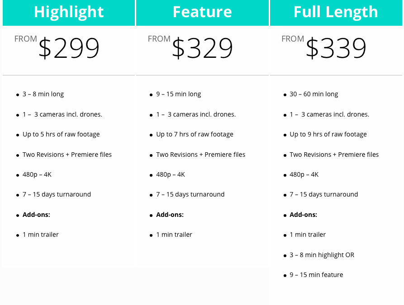Click Full Length's '1 – 3 cameras incl. drones'

[x=329, y=114]
